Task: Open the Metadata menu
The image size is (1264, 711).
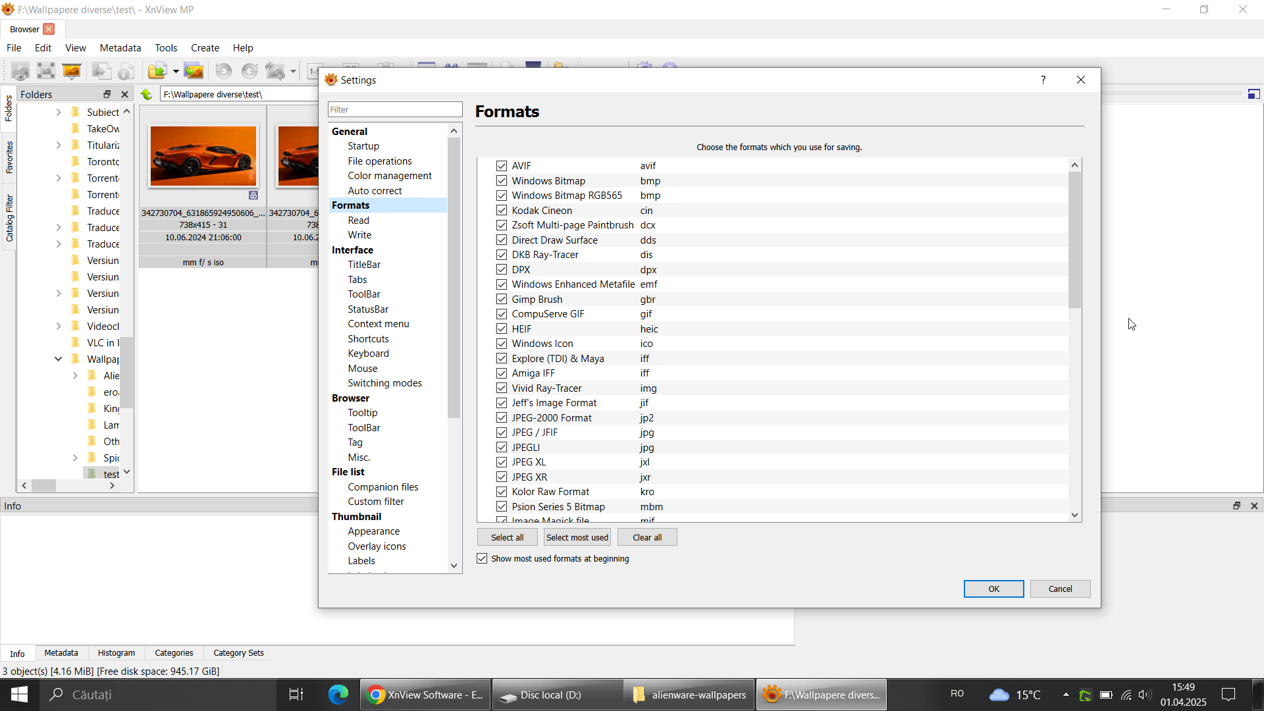Action: (120, 48)
